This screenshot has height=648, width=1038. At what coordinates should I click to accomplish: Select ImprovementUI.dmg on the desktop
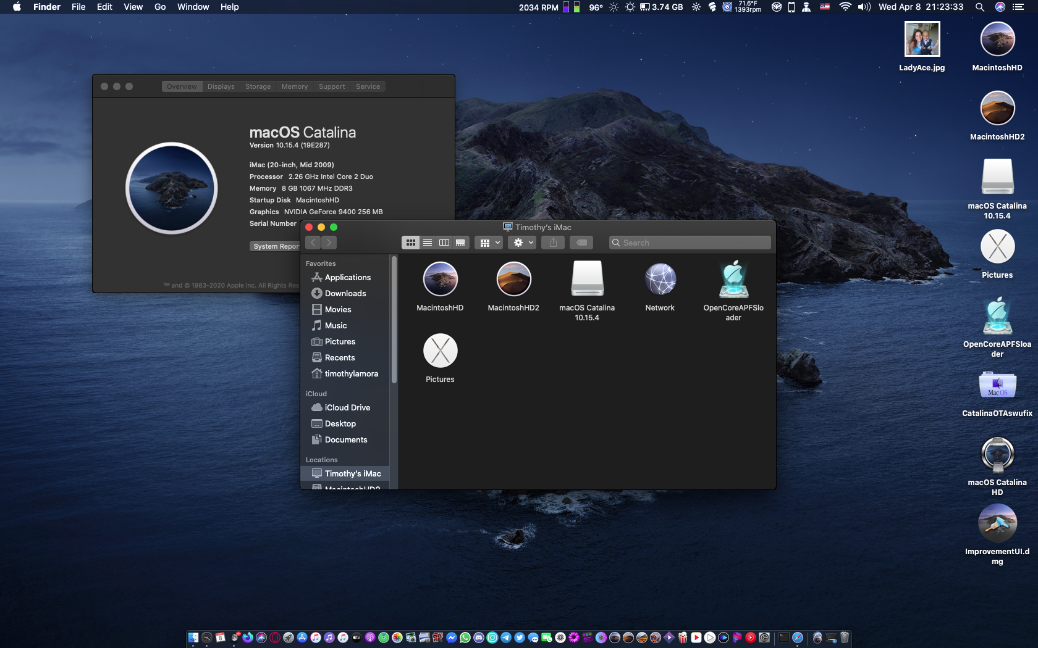[997, 523]
